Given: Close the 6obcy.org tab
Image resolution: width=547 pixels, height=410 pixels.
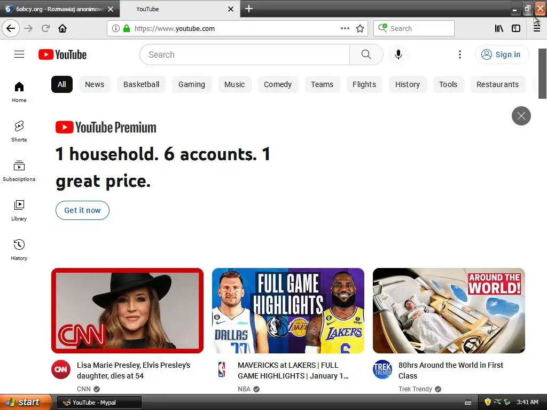Looking at the screenshot, I should coord(111,9).
